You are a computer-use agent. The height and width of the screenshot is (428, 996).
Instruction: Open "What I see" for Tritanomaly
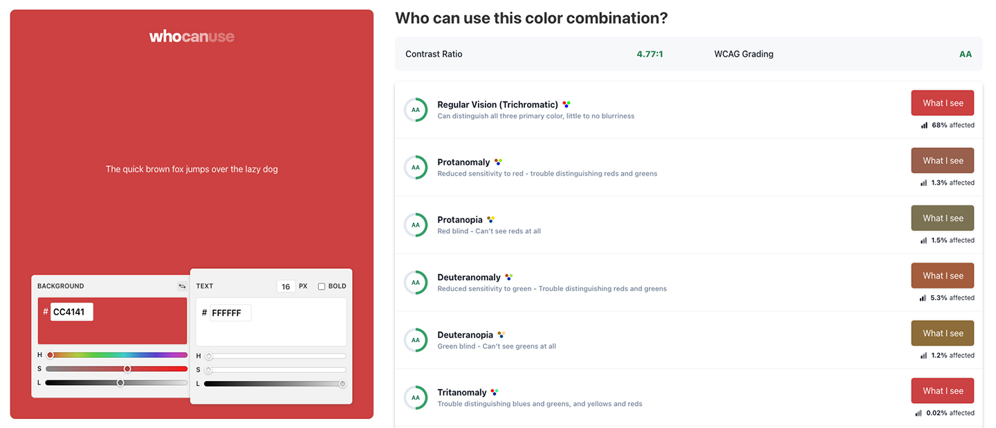(x=942, y=391)
